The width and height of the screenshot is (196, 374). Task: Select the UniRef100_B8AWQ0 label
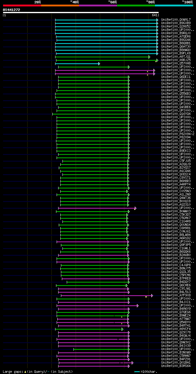point(176,50)
